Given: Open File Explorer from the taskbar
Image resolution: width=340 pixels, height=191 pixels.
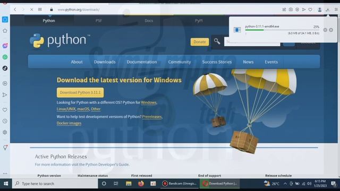Looking at the screenshot, I should [x=129, y=184].
